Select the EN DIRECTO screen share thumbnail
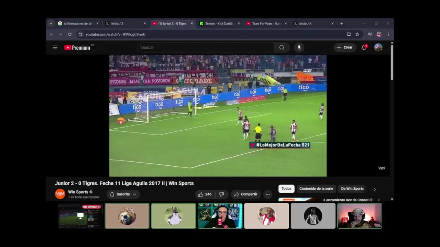This screenshot has height=247, width=440. click(80, 216)
